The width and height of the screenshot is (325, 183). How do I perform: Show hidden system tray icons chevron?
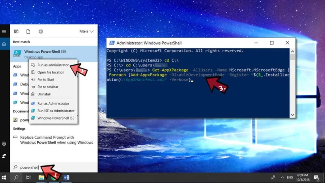pos(282,178)
